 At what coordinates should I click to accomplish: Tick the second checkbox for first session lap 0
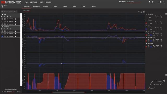[5, 19]
